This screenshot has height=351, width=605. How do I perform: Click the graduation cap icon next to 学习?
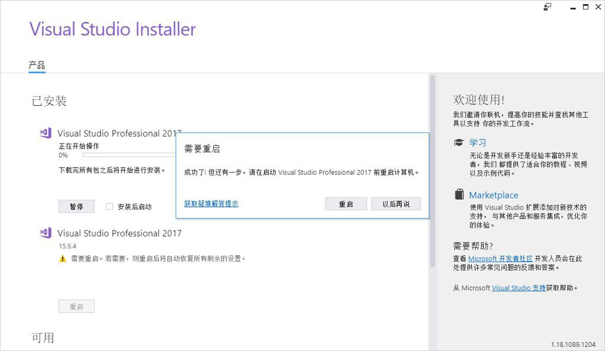coord(458,143)
